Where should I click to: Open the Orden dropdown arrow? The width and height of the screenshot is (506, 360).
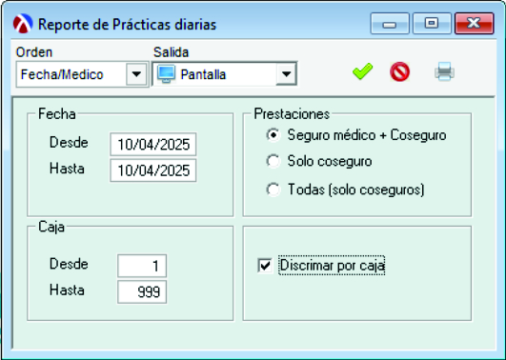coord(136,74)
